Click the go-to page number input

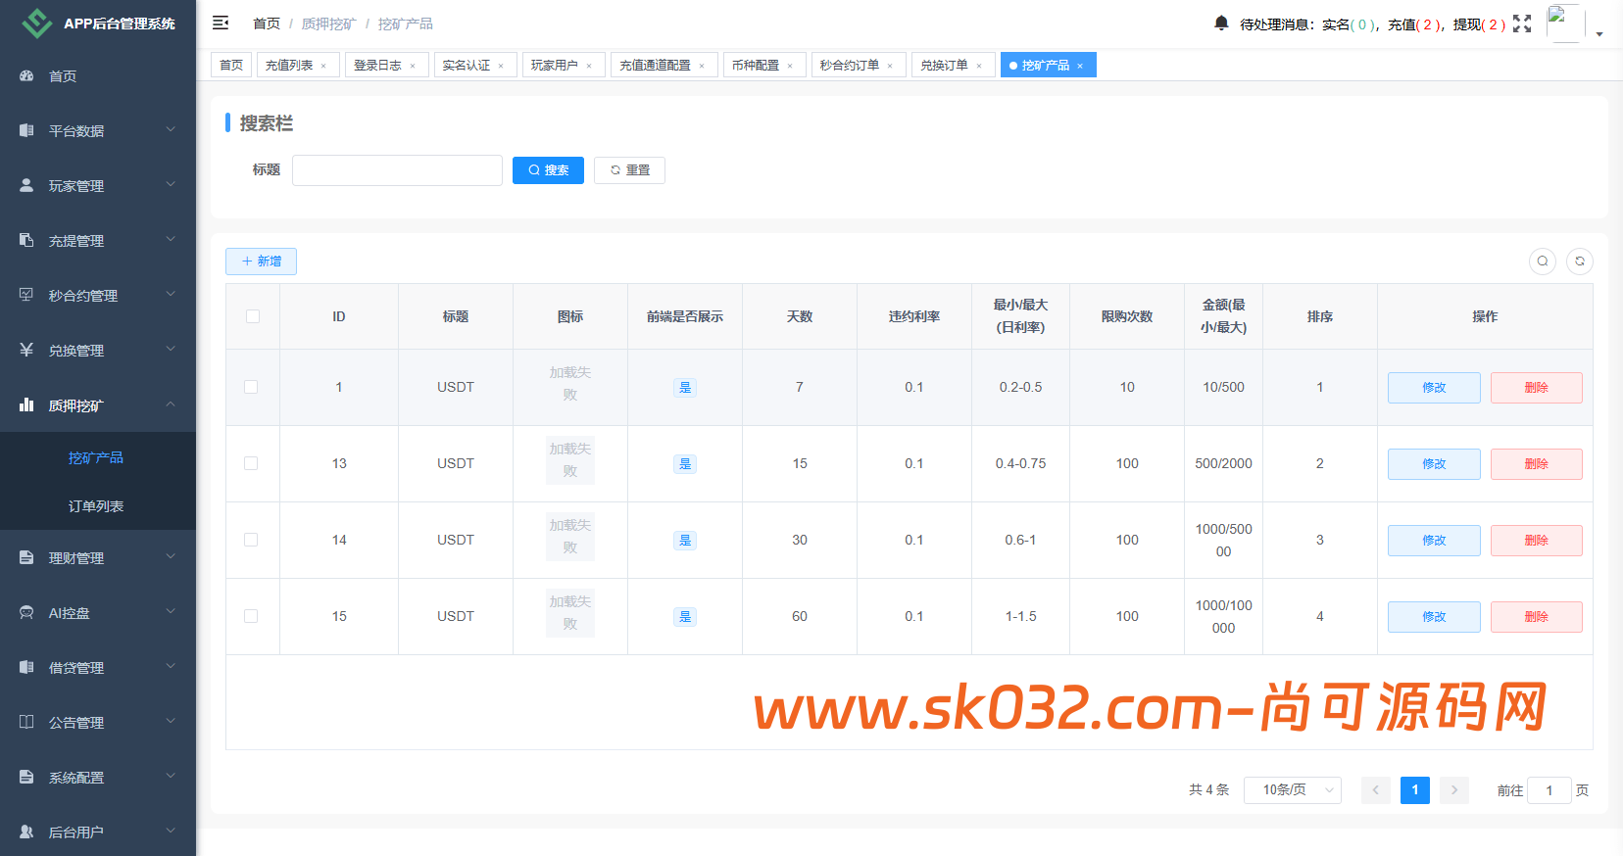tap(1549, 790)
